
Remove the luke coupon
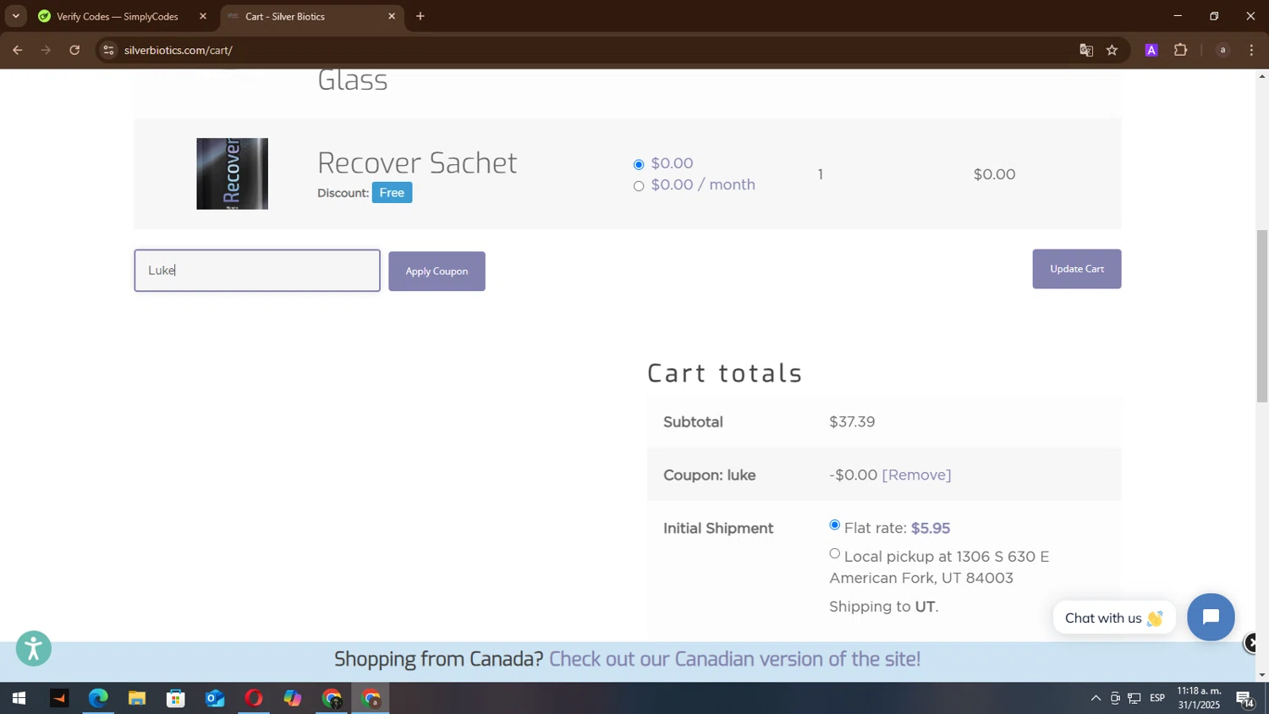(x=916, y=475)
